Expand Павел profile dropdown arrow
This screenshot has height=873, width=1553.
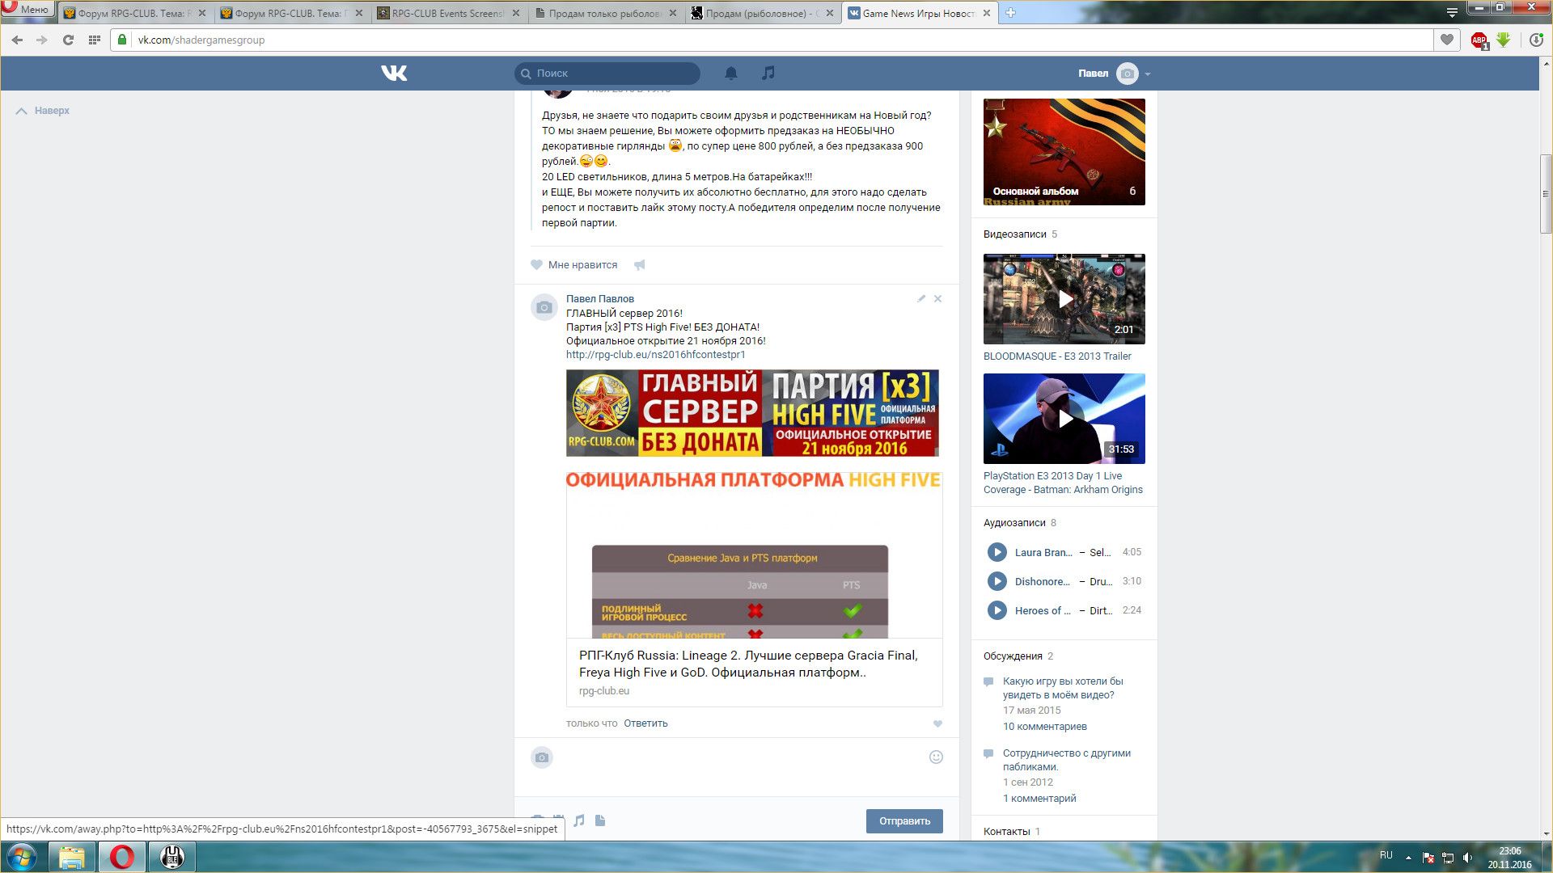pos(1147,74)
